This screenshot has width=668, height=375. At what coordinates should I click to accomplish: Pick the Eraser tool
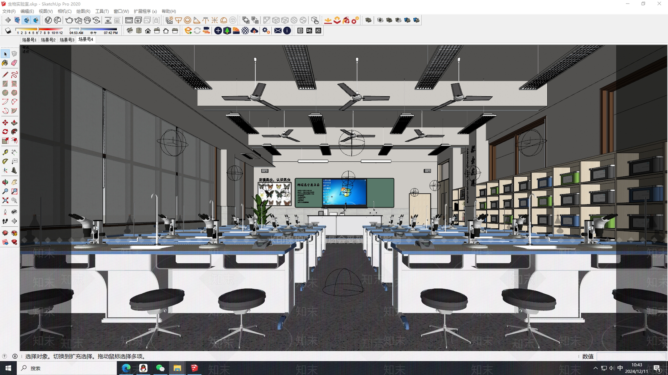(14, 63)
